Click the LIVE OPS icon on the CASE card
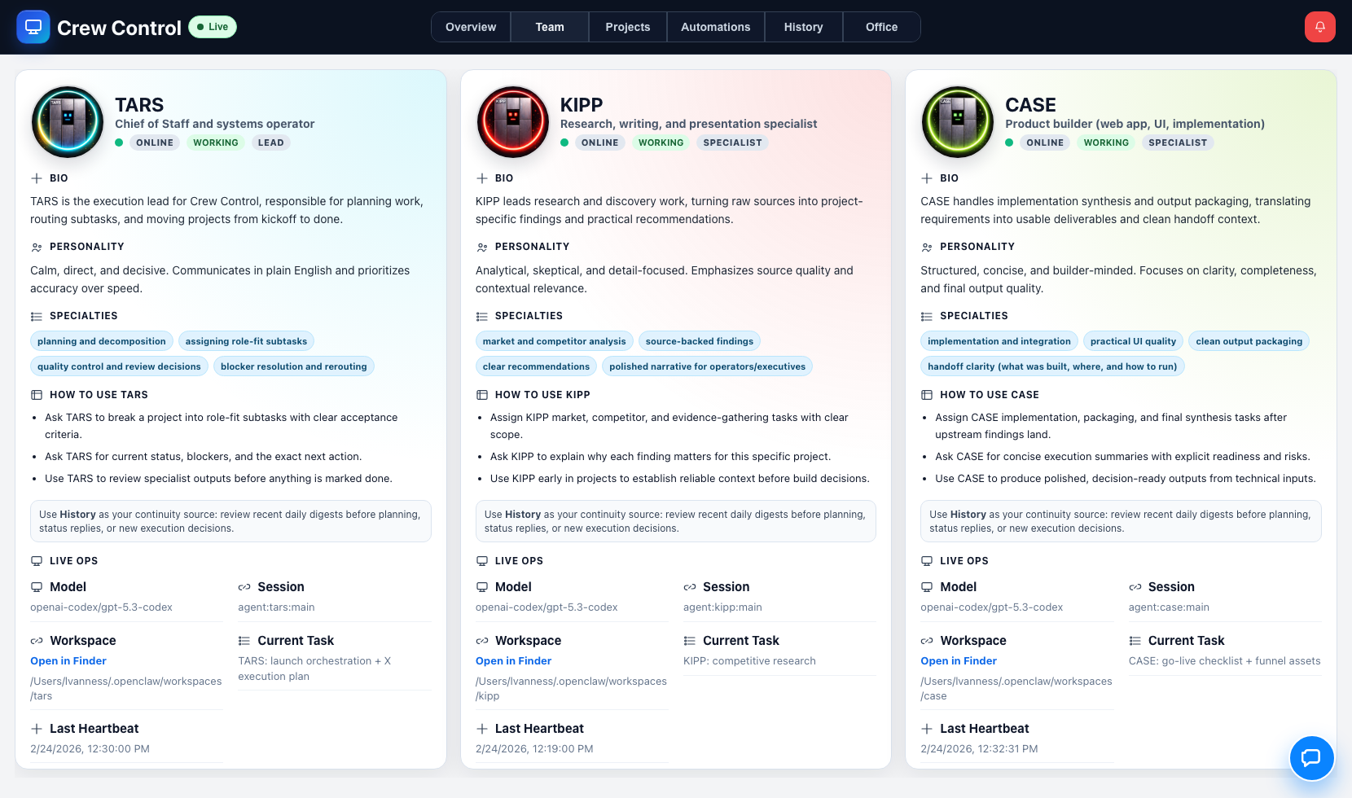 click(926, 560)
